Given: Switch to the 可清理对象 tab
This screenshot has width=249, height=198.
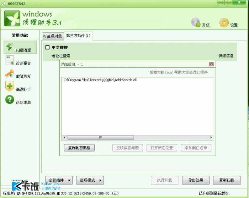Looking at the screenshot, I should click(53, 36).
